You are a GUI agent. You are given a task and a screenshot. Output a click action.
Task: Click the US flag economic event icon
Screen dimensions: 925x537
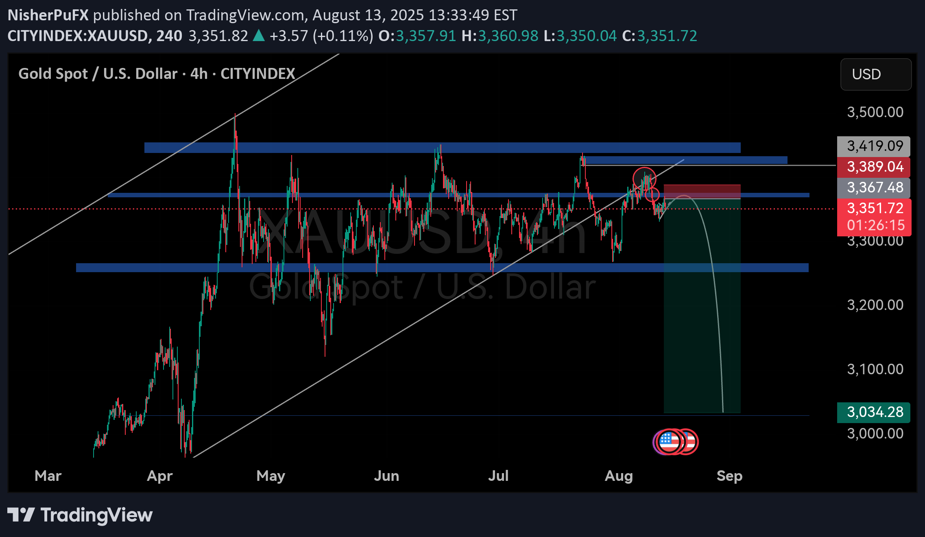pyautogui.click(x=669, y=441)
